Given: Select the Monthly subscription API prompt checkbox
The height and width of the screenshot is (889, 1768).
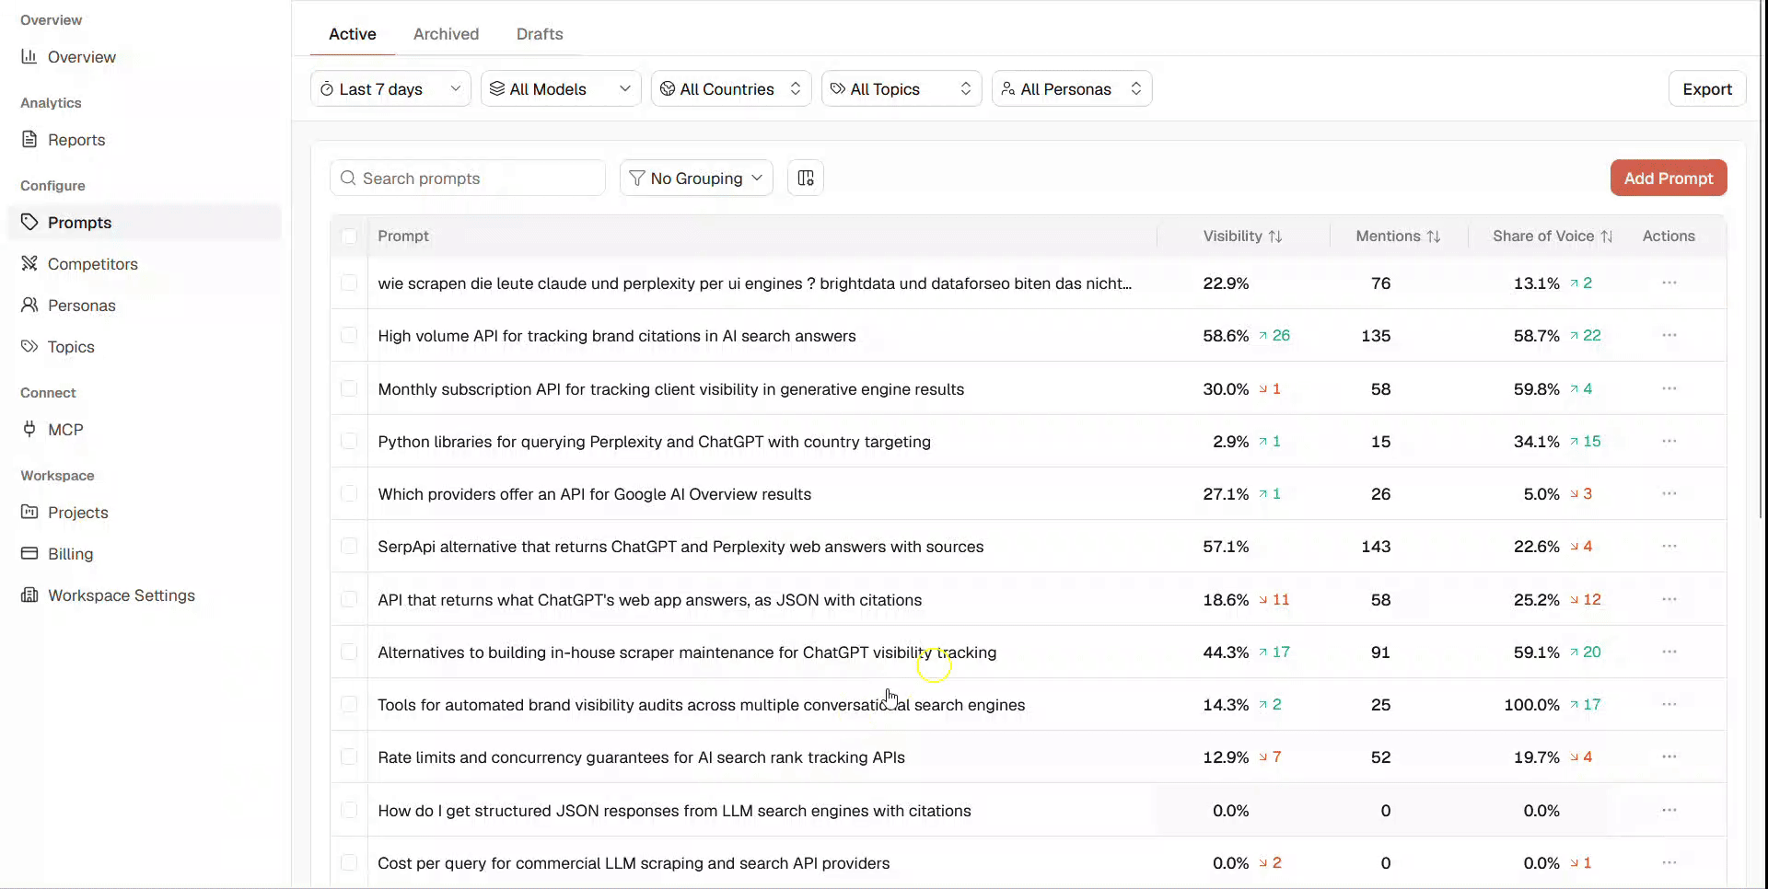Looking at the screenshot, I should (349, 389).
